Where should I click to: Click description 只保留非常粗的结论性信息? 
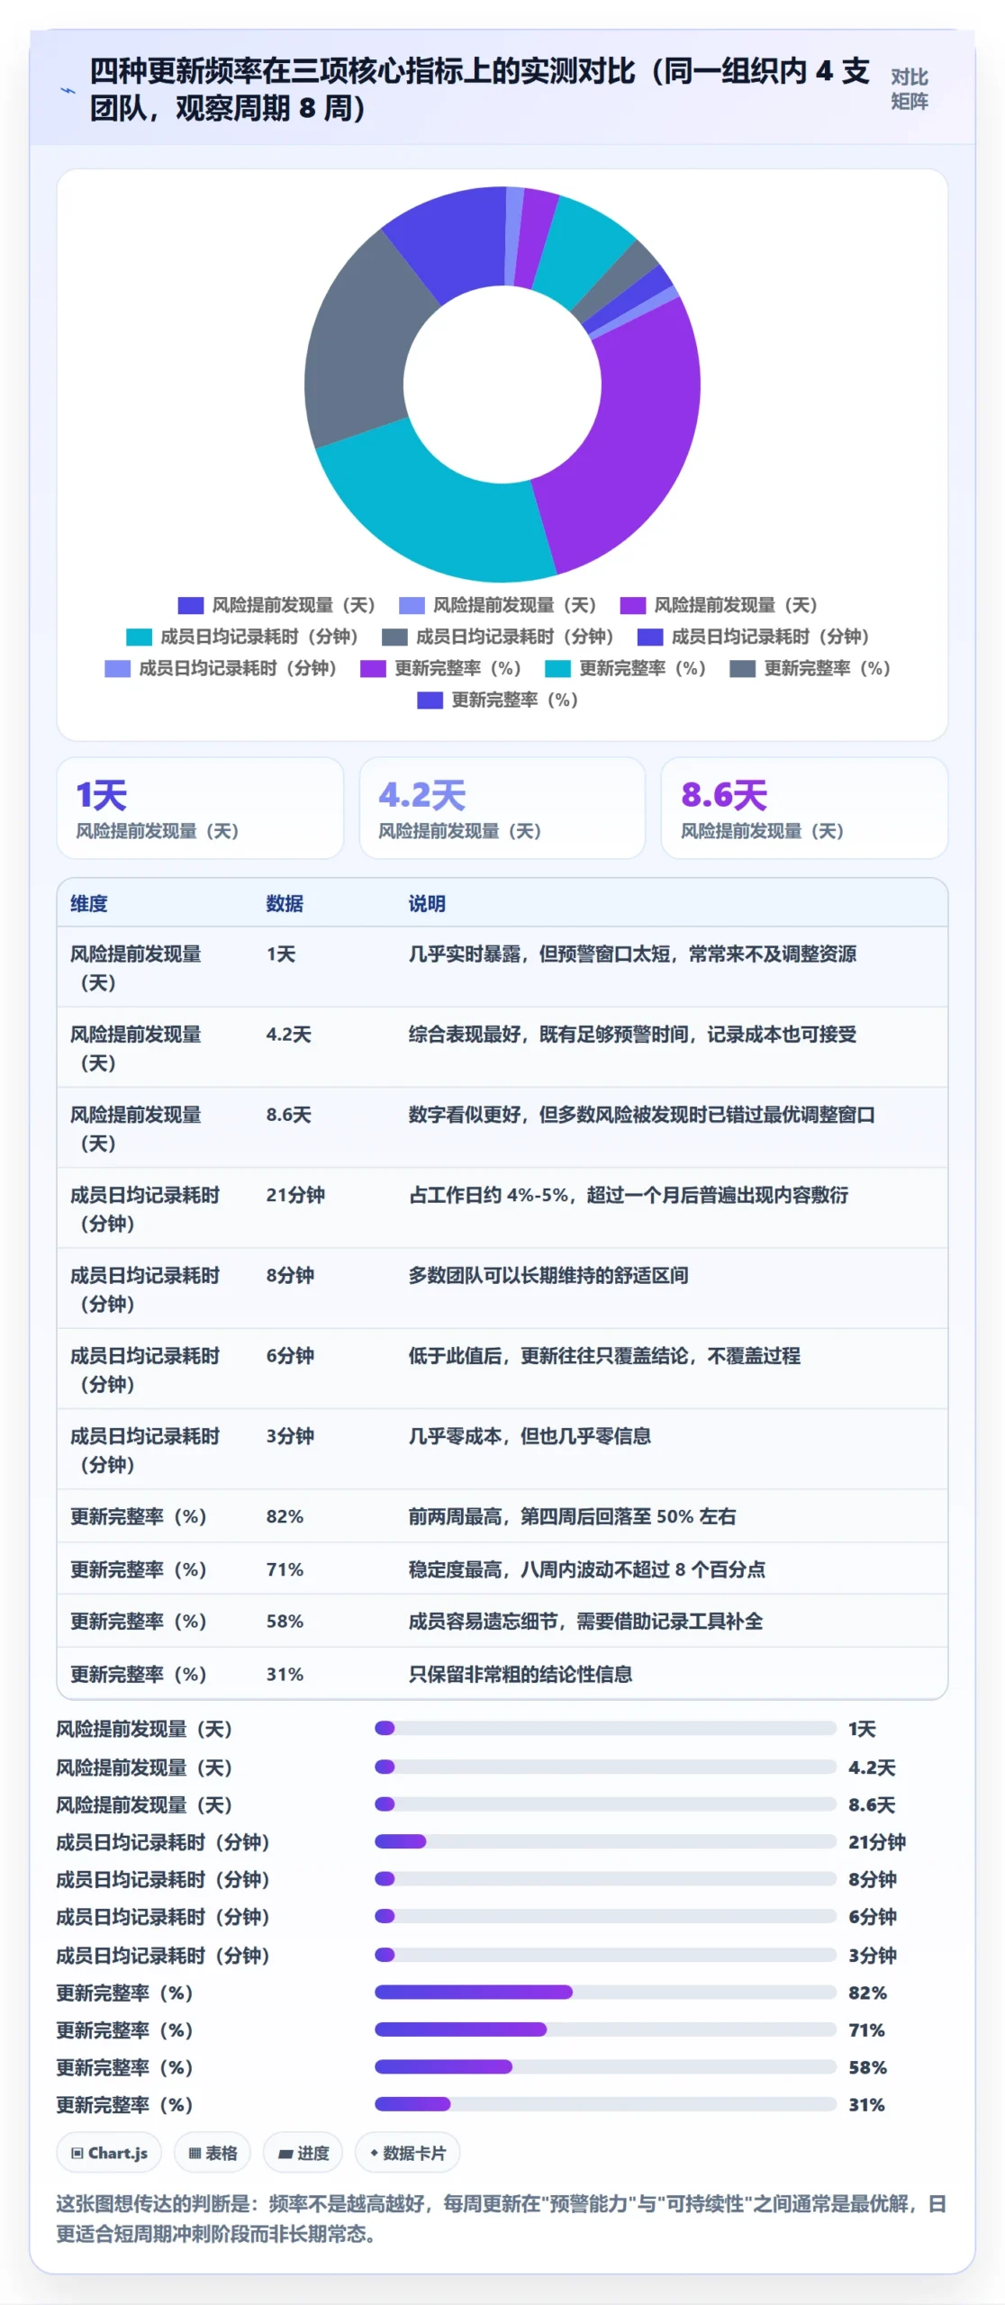click(x=521, y=1674)
